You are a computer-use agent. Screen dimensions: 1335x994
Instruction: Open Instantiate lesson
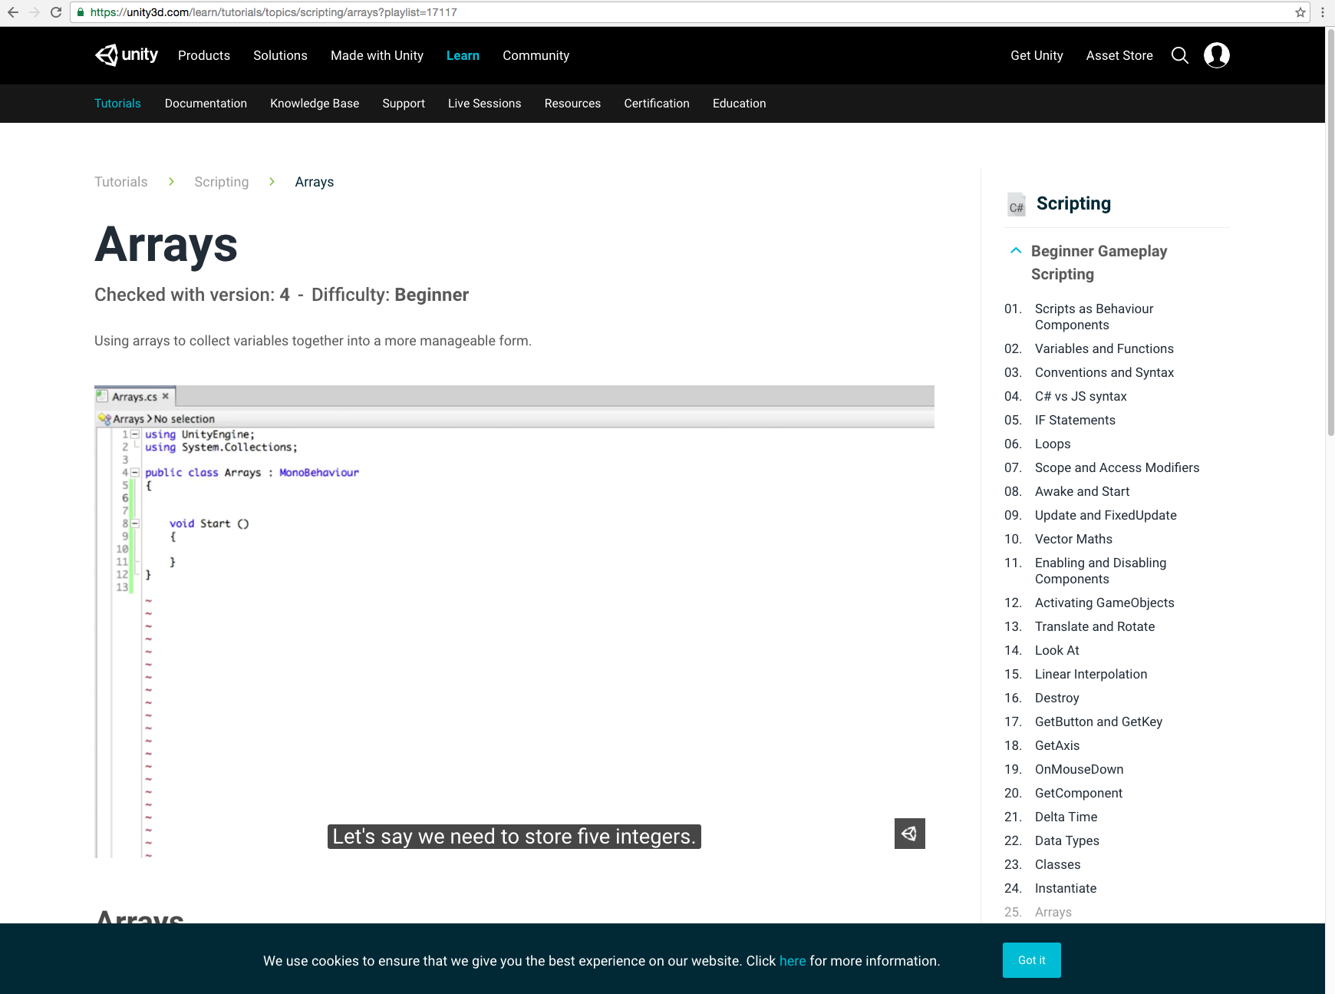click(x=1066, y=888)
